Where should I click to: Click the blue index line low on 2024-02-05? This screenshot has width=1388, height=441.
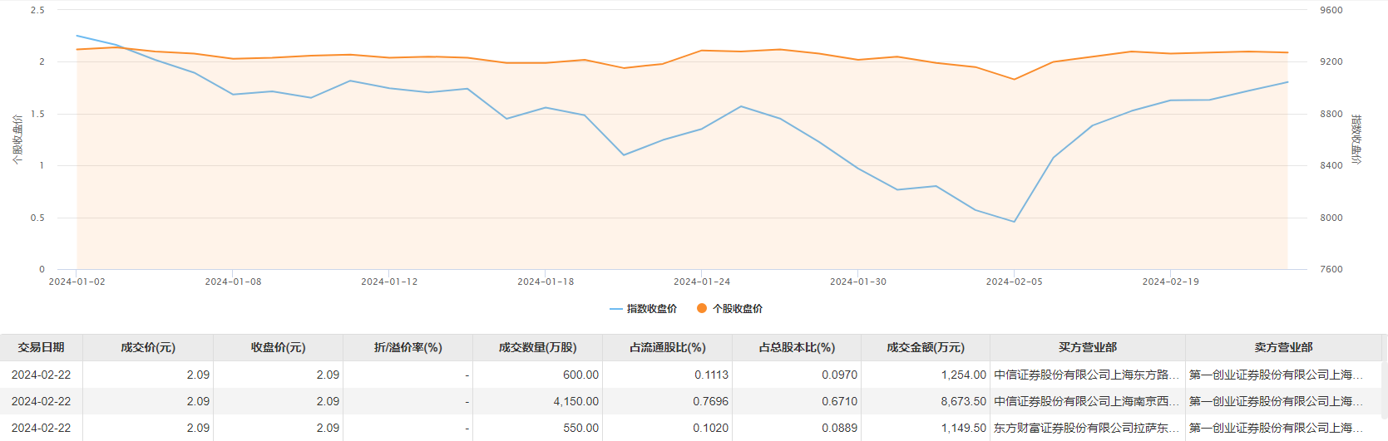pyautogui.click(x=1014, y=222)
